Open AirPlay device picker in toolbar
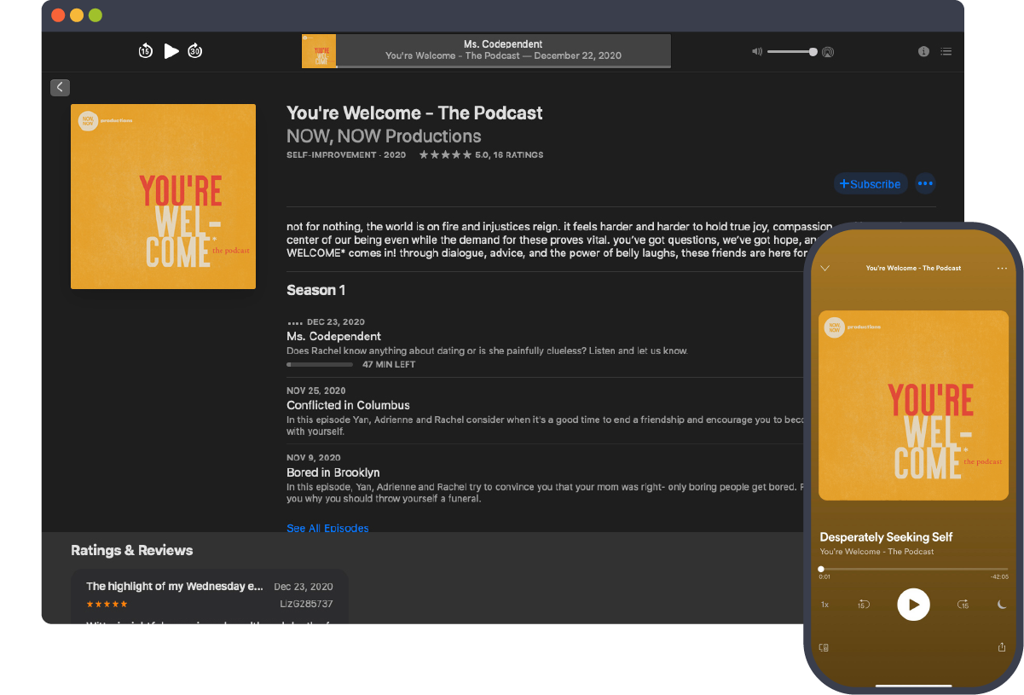 point(827,51)
